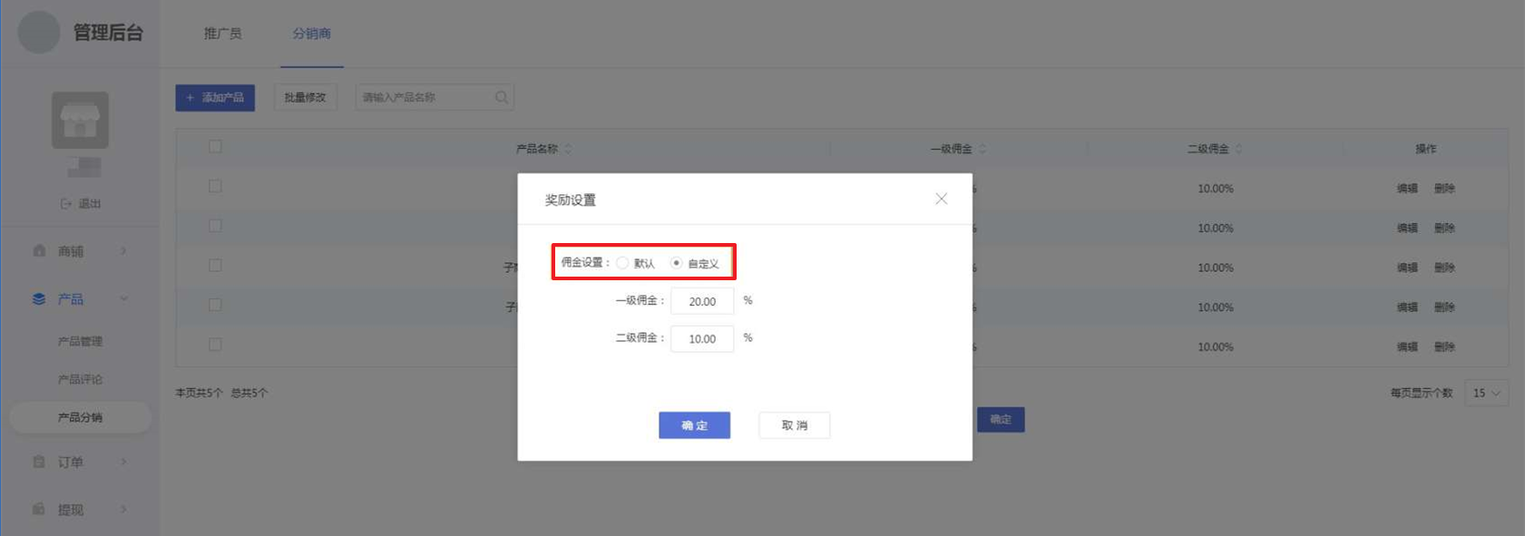1525x536 pixels.
Task: Click the round avatar beside 管理后台
Action: point(39,33)
